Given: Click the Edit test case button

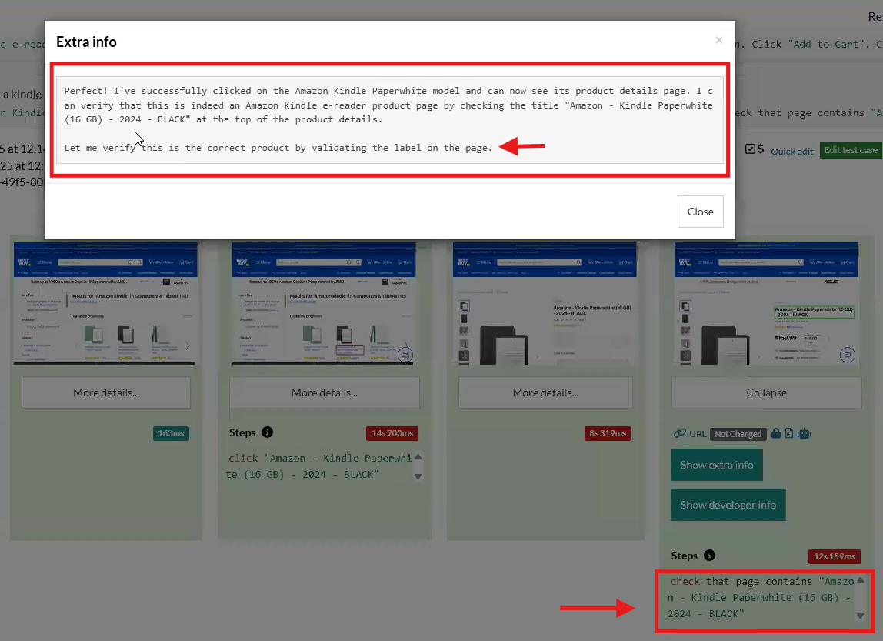Looking at the screenshot, I should pos(851,150).
